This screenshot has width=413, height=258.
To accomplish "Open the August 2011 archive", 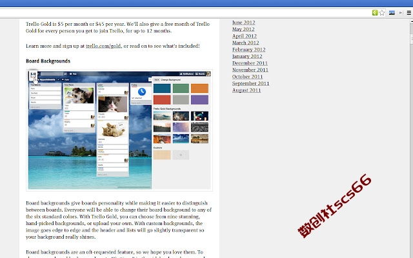I will pos(247,90).
